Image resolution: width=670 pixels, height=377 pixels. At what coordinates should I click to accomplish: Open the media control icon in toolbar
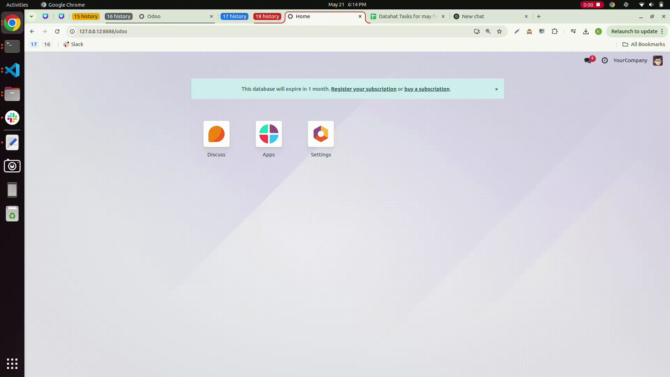[573, 31]
